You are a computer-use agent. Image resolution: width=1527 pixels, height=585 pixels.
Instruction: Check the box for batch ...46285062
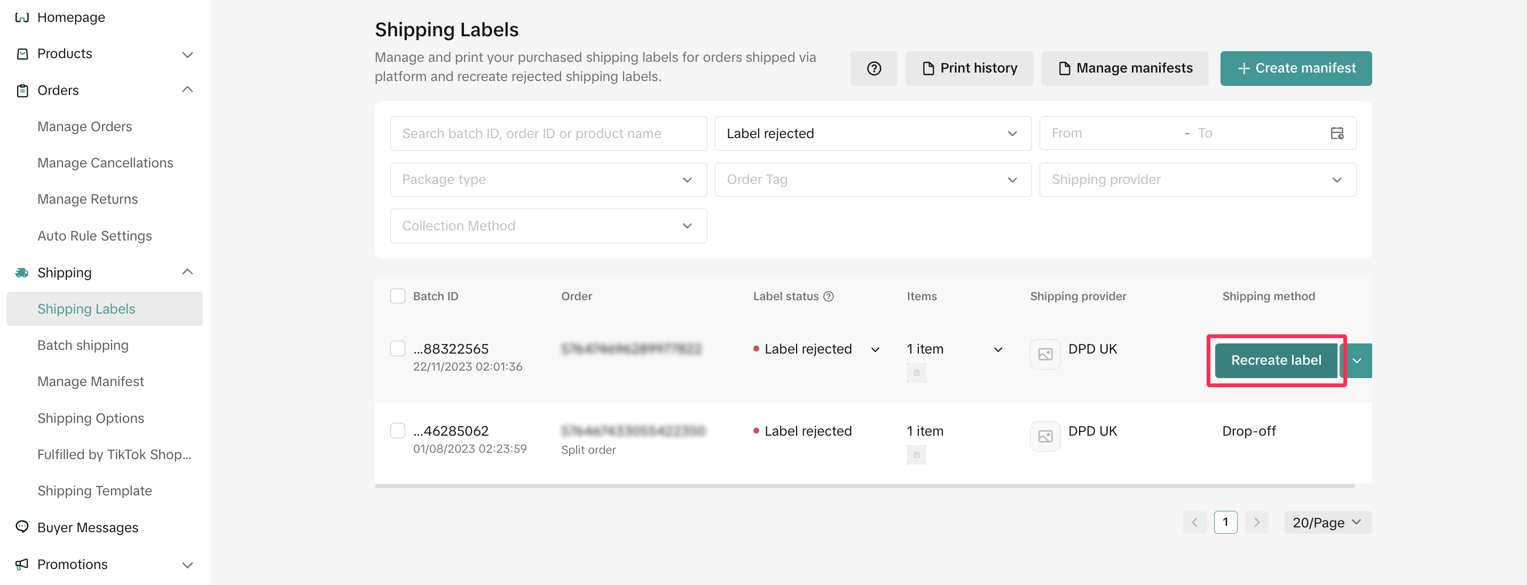[x=398, y=430]
